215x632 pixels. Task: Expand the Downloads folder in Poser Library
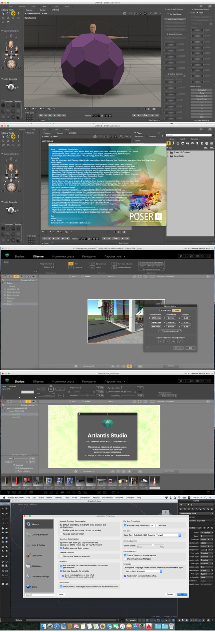point(168,156)
